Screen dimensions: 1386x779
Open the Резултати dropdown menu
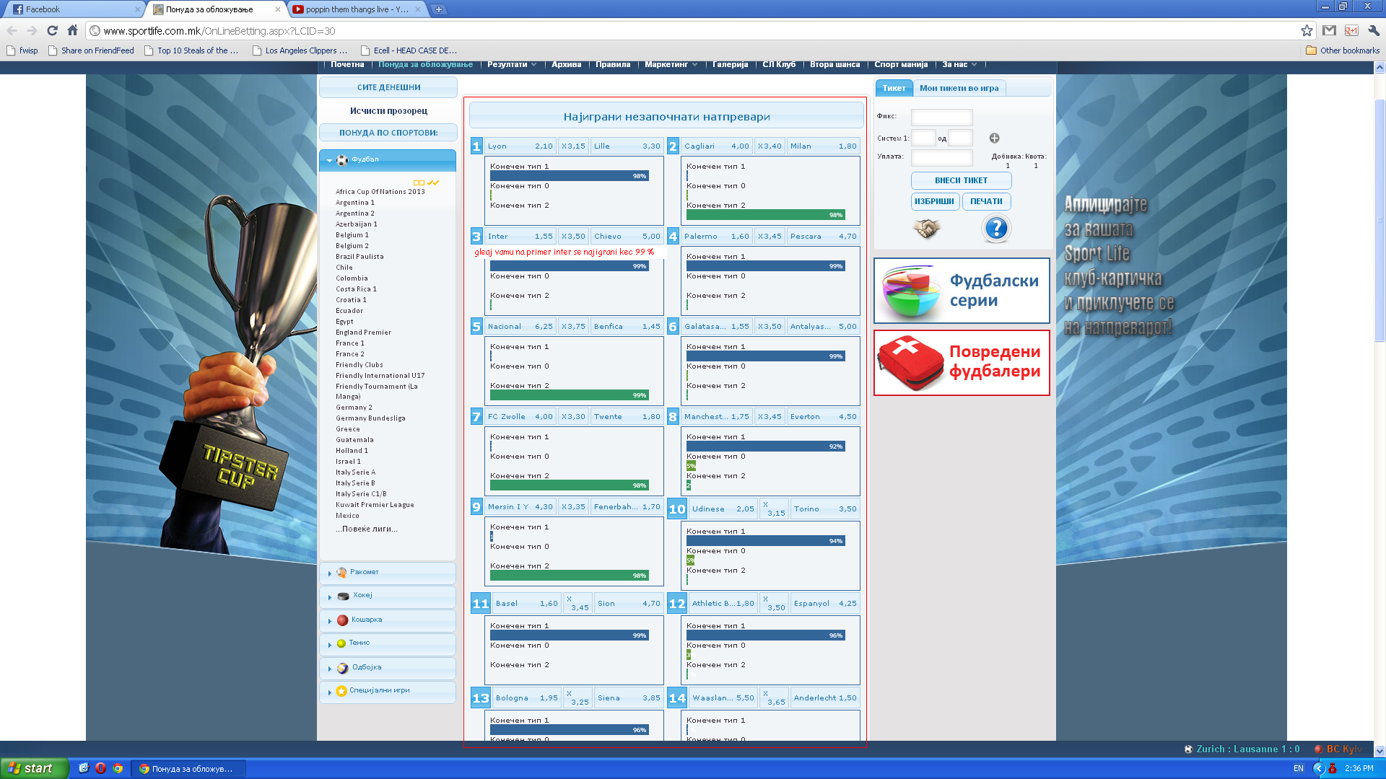512,65
